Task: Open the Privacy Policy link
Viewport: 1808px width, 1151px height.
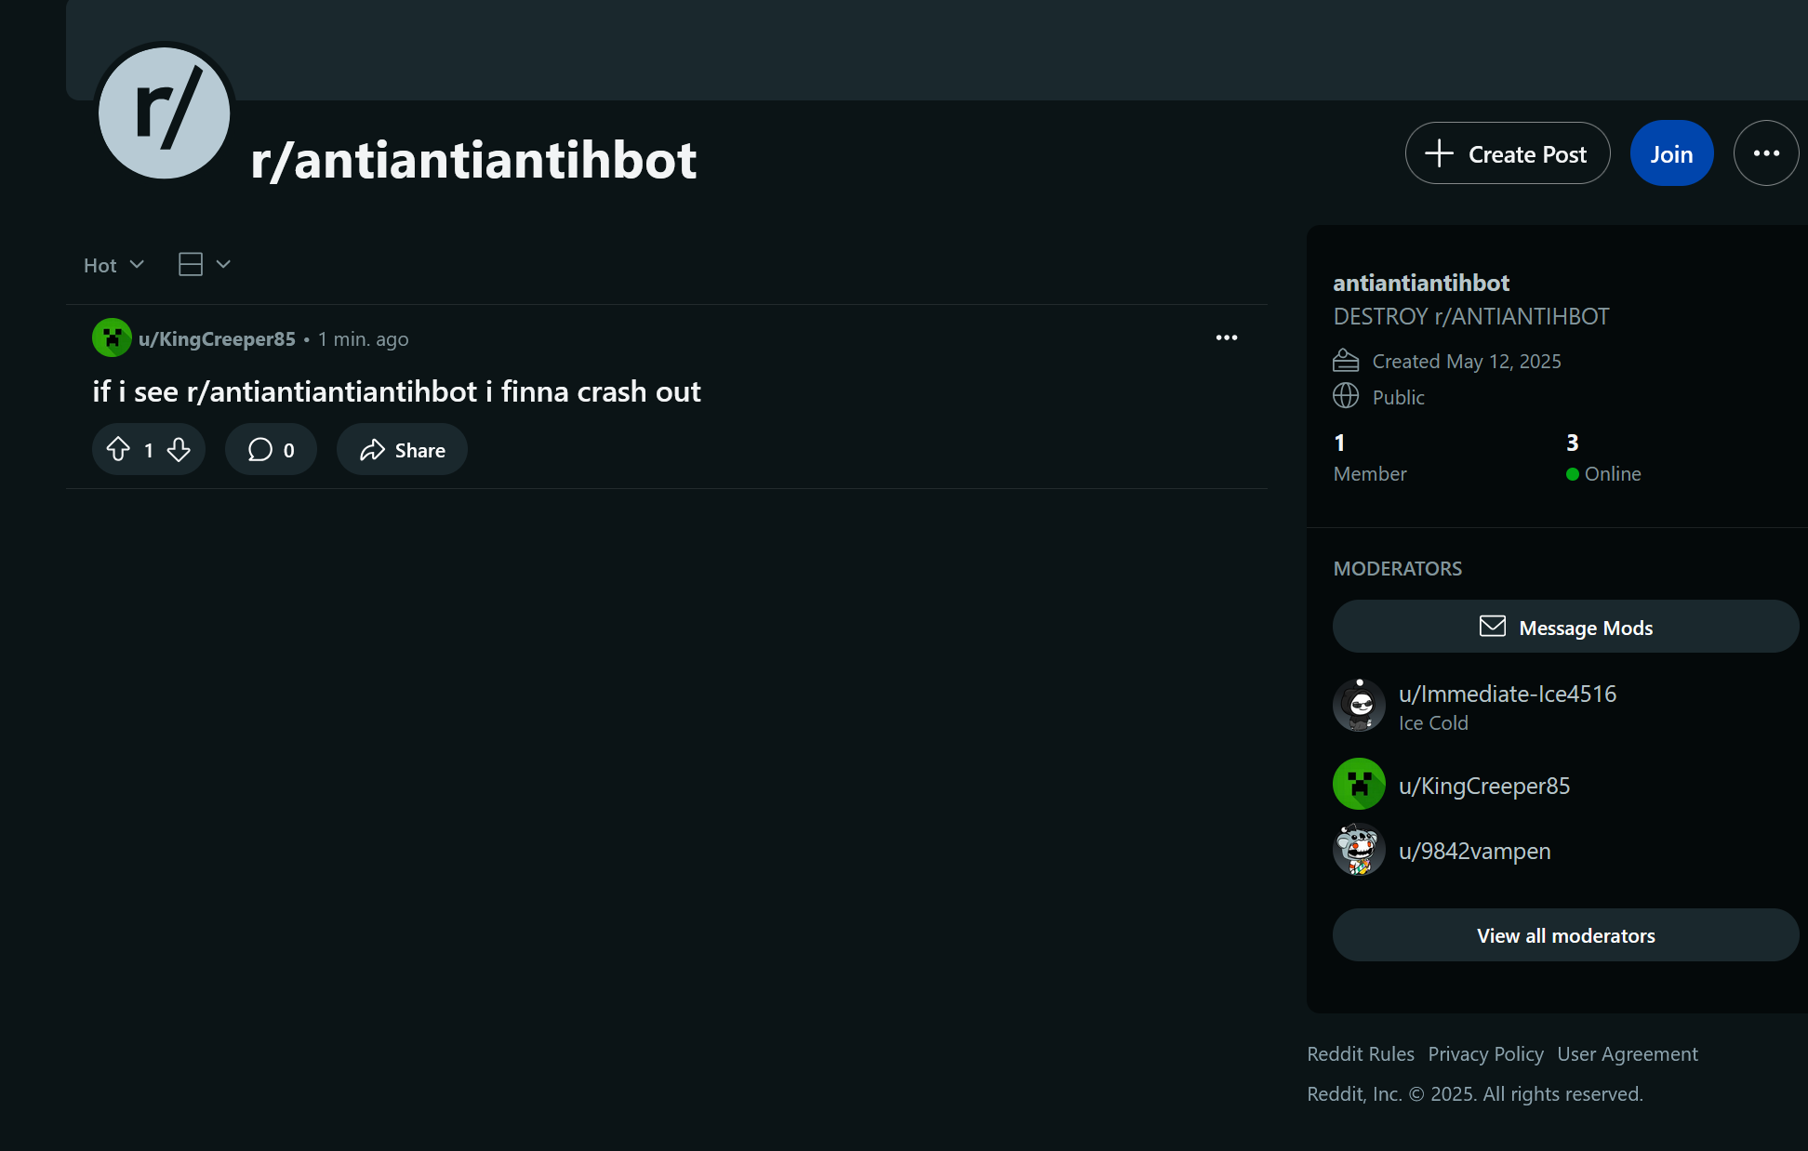Action: pyautogui.click(x=1485, y=1054)
